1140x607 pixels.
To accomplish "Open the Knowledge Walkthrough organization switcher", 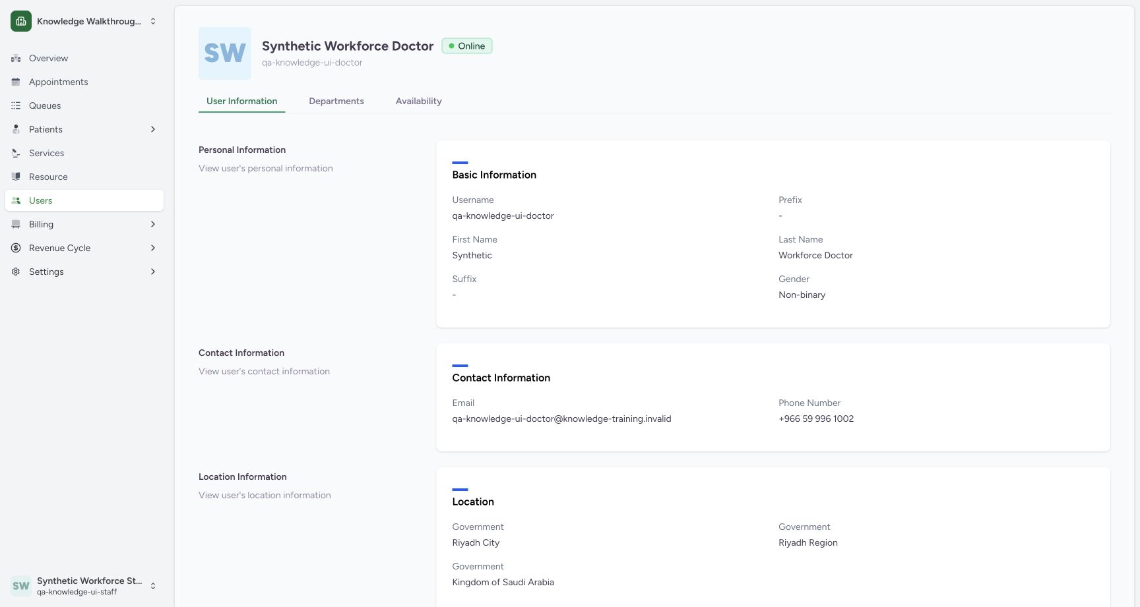I will [x=84, y=21].
